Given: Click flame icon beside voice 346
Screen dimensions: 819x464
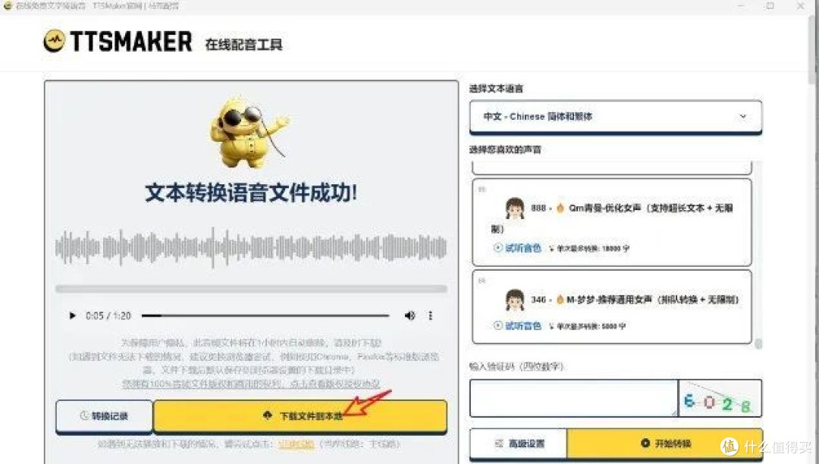Looking at the screenshot, I should click(x=560, y=299).
